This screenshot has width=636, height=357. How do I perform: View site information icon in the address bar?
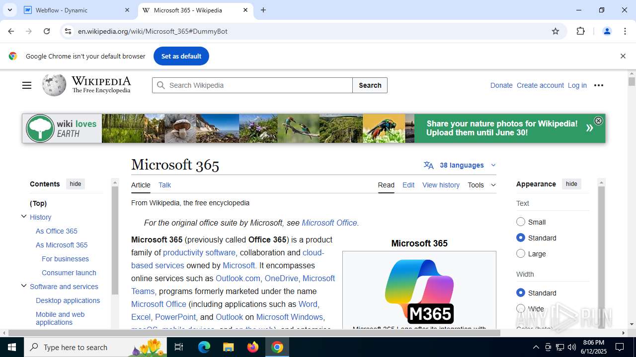coord(68,31)
